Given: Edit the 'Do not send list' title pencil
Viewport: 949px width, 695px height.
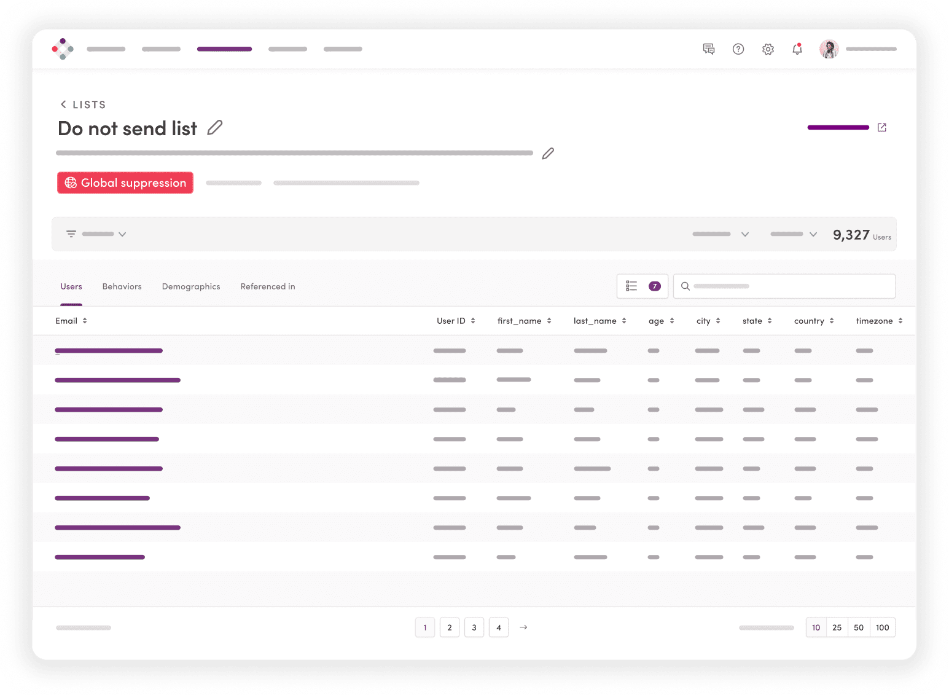Looking at the screenshot, I should 214,128.
